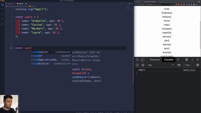Click the browser page scrollbar
This screenshot has width=201, height=113.
pos(200,35)
